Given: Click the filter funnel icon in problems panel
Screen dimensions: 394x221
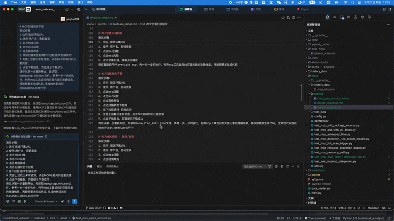Looking at the screenshot, I should point(269,166).
